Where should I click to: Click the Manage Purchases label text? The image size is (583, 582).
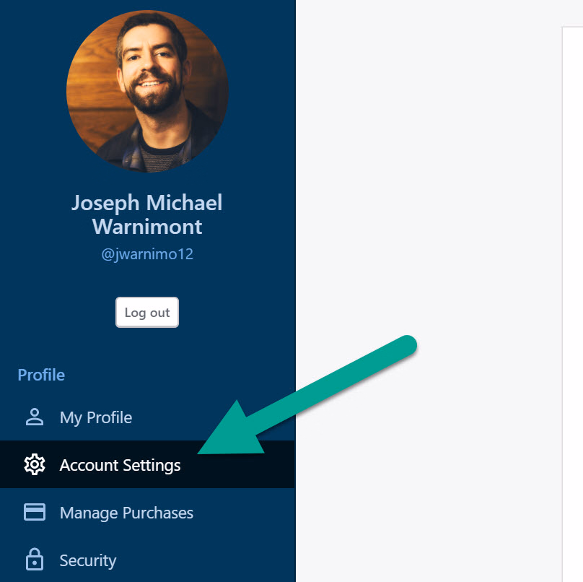[x=127, y=513]
